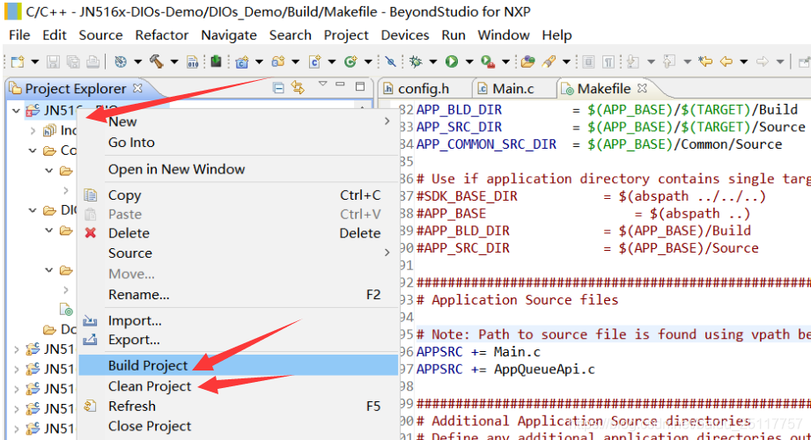Select Close Project in context menu

239,426
